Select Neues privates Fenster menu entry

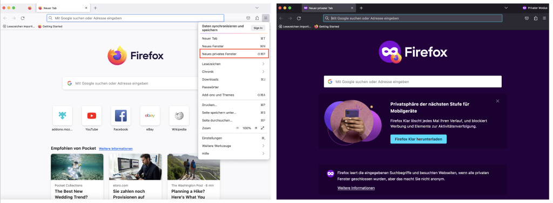pos(234,54)
